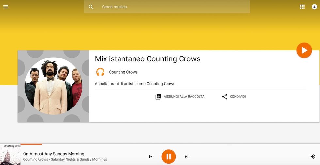
Task: Click the now-playing album cover thumbnail
Action: coord(10,155)
